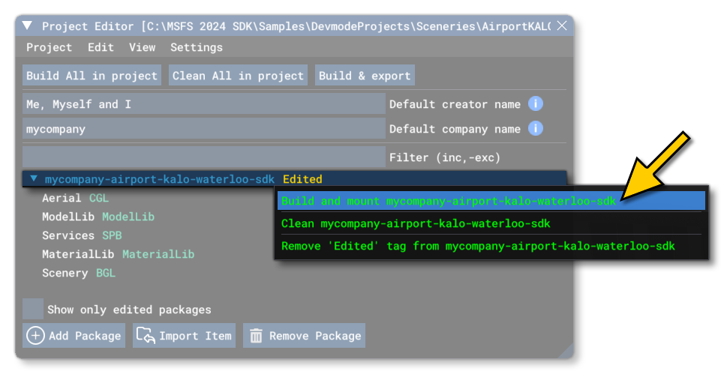Click the mycompany company name field
The image size is (724, 374).
pos(204,129)
